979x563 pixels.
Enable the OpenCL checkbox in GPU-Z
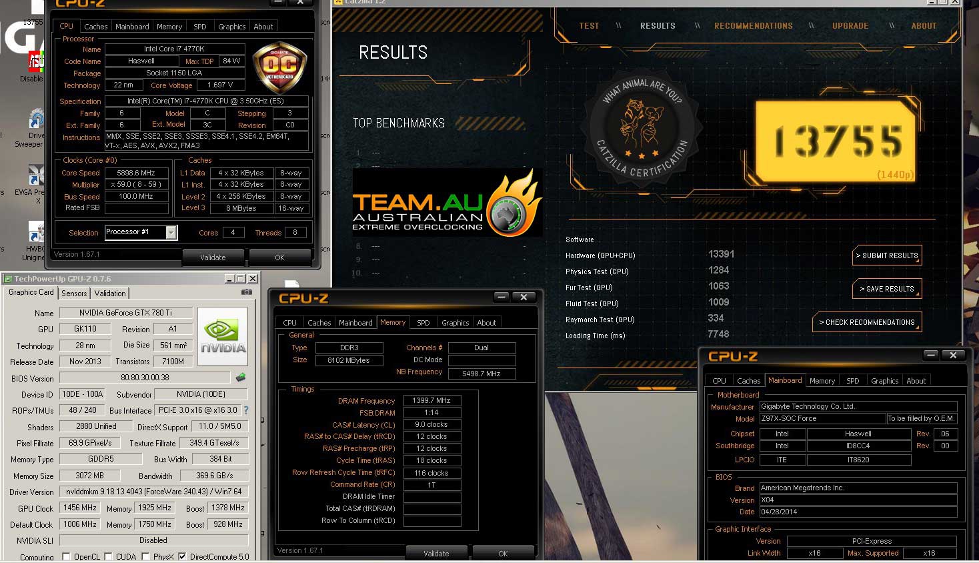pos(66,556)
